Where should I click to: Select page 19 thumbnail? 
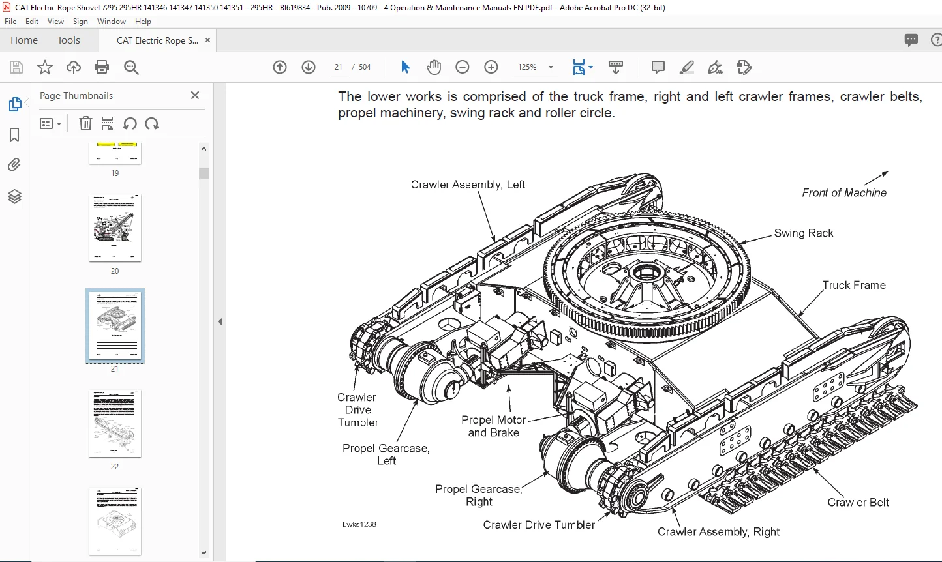pos(115,154)
